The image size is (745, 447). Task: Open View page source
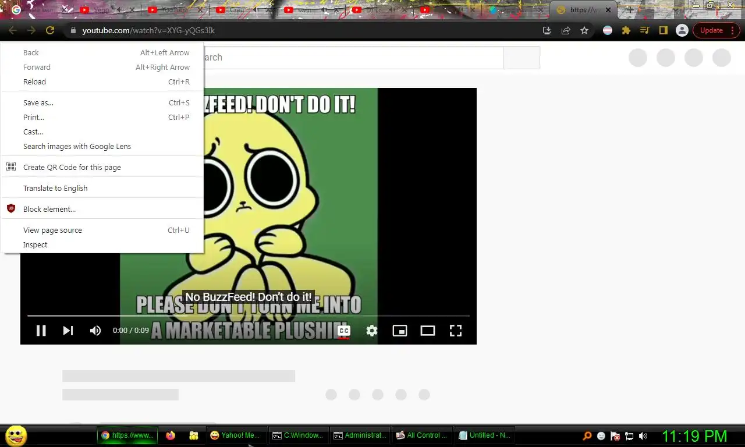(102, 230)
